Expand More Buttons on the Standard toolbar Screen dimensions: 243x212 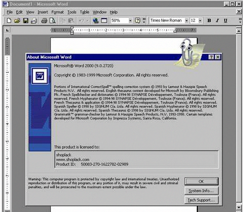[x=144, y=21]
